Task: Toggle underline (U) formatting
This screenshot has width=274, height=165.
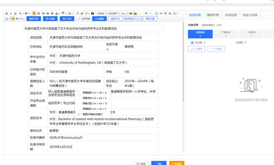Action: point(15,14)
